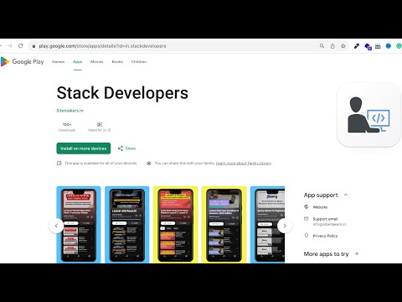Open the Children tab

(x=139, y=61)
